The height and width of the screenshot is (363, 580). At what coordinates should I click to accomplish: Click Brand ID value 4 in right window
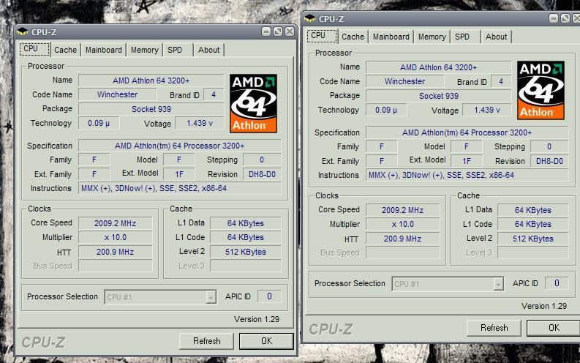click(501, 81)
